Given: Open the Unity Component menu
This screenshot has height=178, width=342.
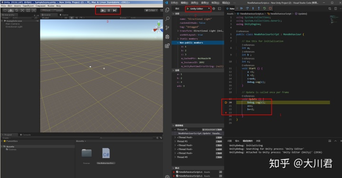Looking at the screenshot, I should (41, 6).
